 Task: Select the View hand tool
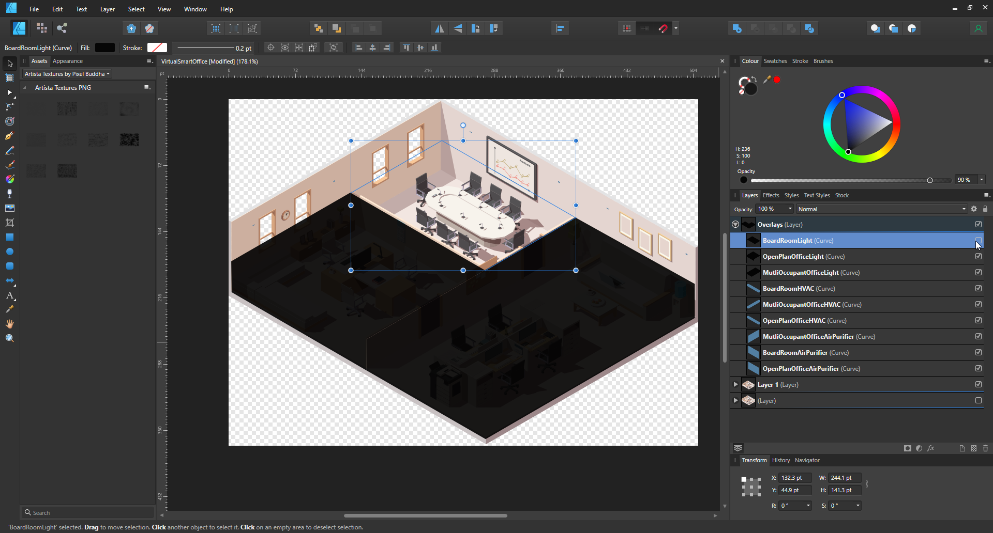pyautogui.click(x=10, y=324)
